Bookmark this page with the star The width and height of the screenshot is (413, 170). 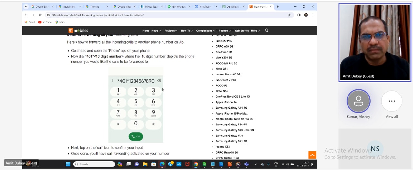coord(289,15)
